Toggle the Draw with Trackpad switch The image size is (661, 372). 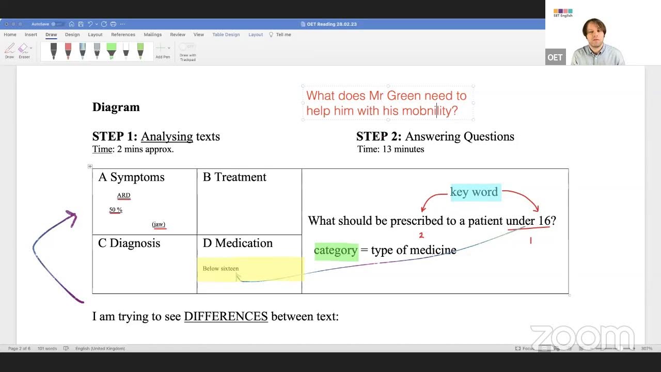pyautogui.click(x=187, y=47)
